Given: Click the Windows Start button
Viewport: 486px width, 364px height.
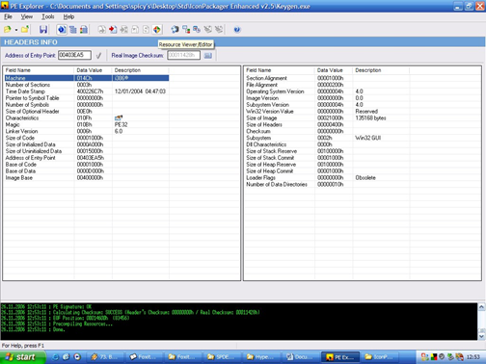Looking at the screenshot, I should pos(22,357).
